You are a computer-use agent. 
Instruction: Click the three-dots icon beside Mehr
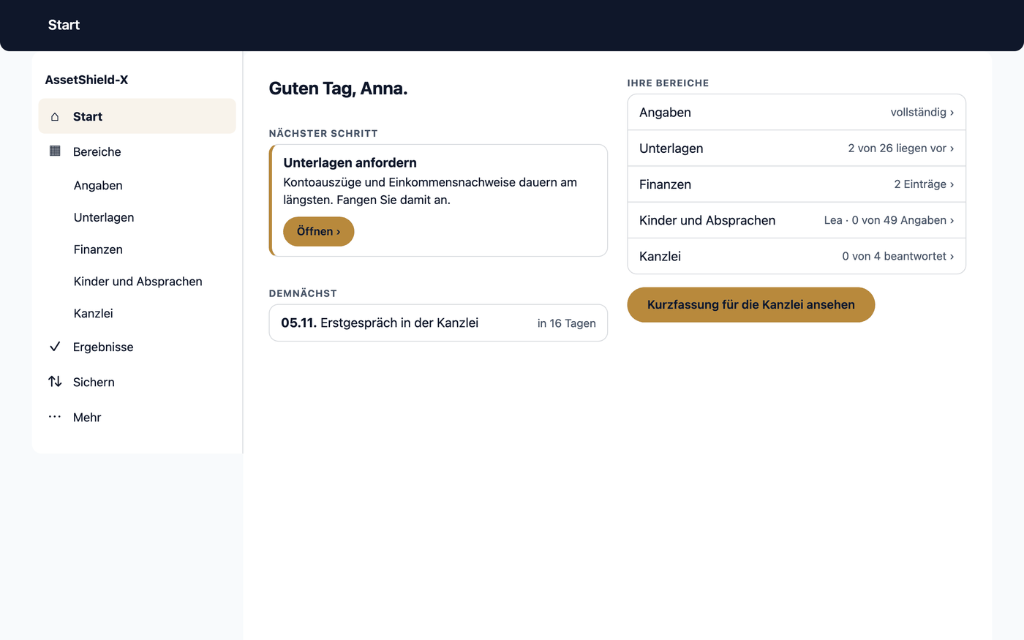coord(55,417)
